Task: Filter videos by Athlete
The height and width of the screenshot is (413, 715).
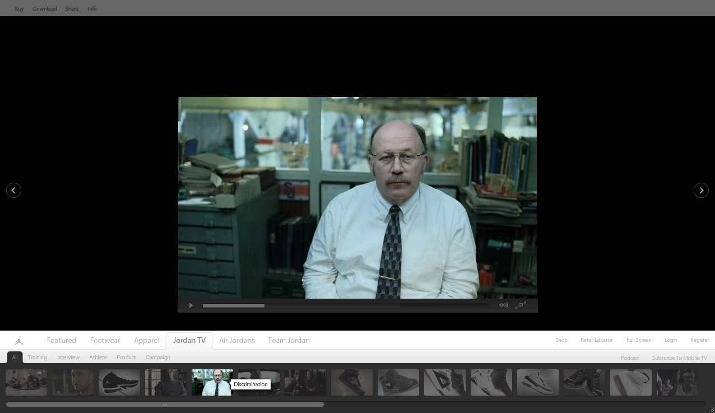Action: pos(98,358)
